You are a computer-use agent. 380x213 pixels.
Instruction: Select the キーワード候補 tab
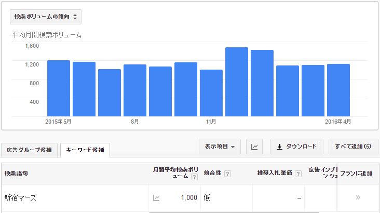85,150
